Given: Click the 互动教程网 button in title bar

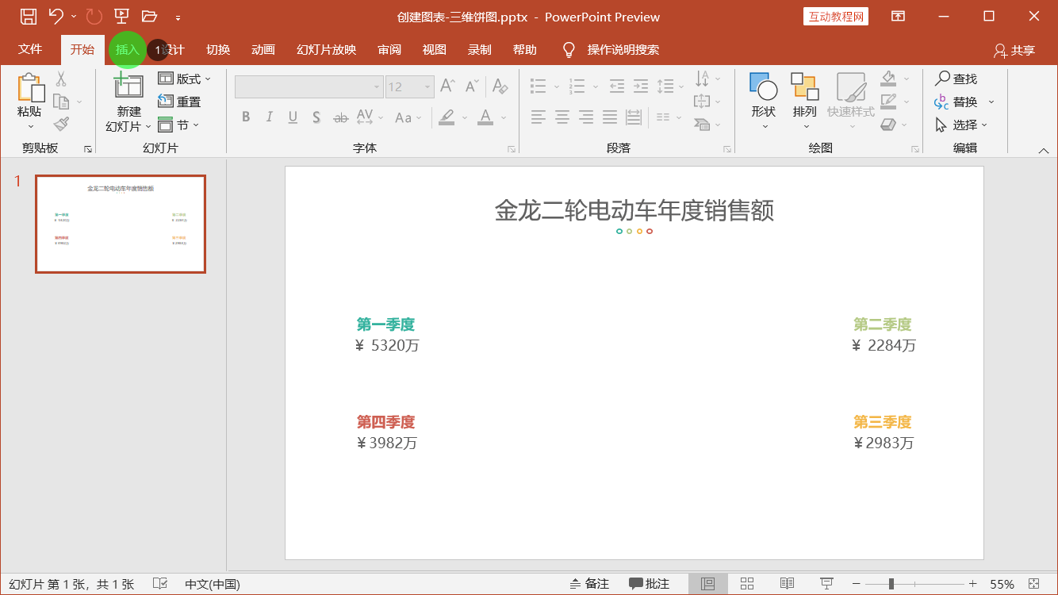Looking at the screenshot, I should (836, 17).
